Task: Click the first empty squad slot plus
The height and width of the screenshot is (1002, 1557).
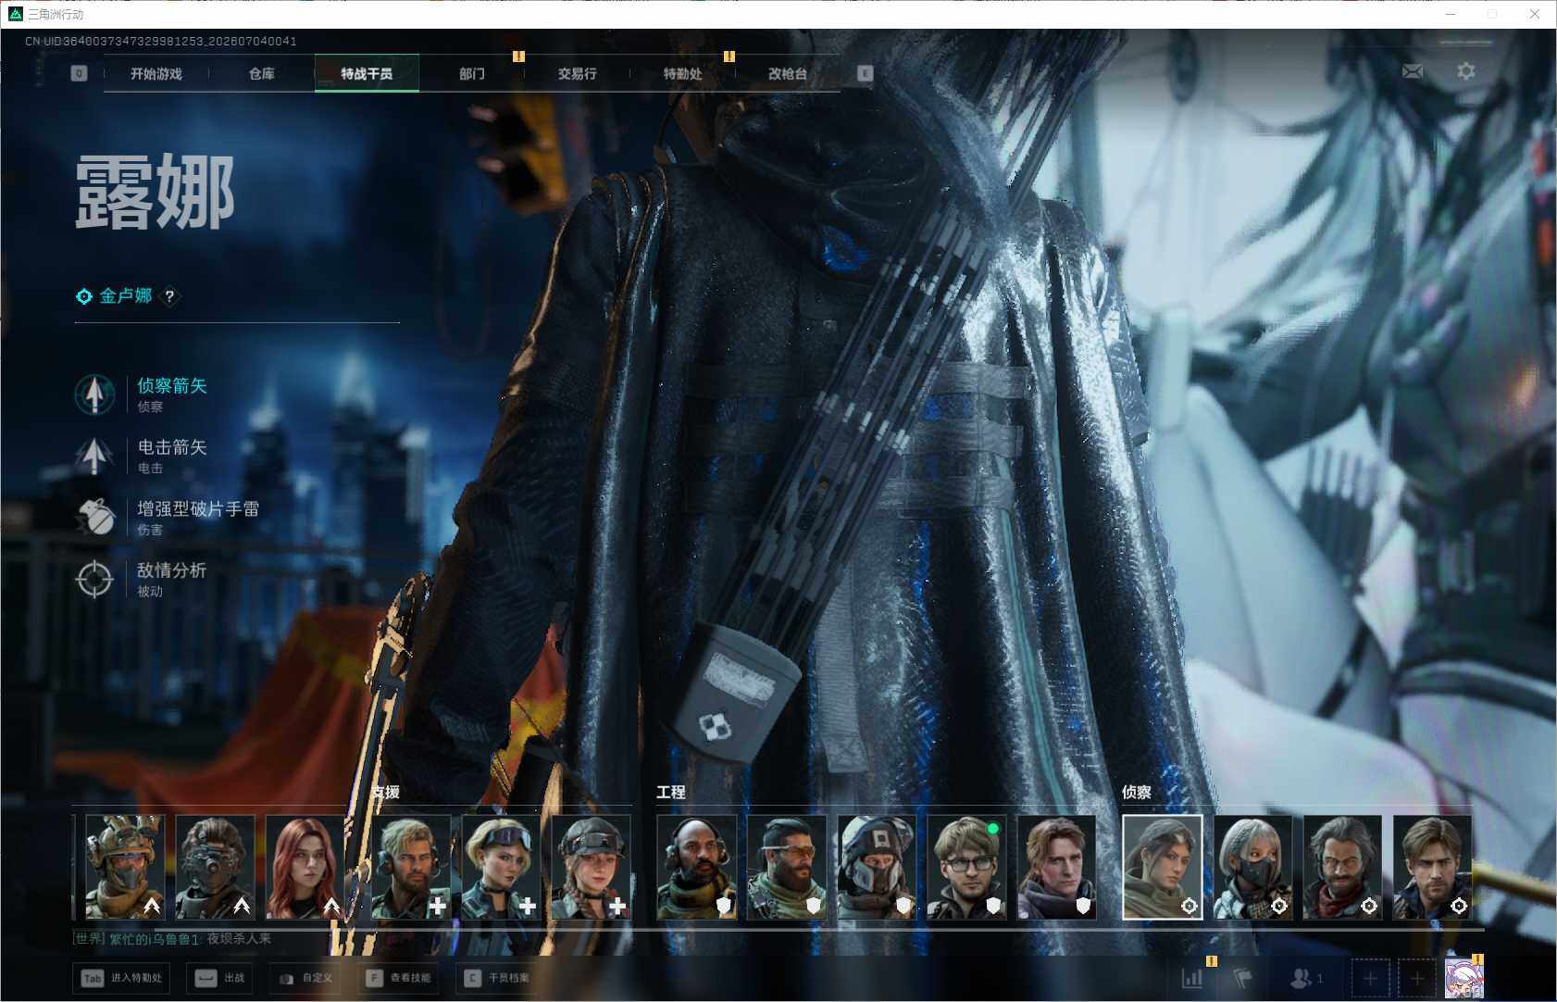Action: click(1371, 978)
